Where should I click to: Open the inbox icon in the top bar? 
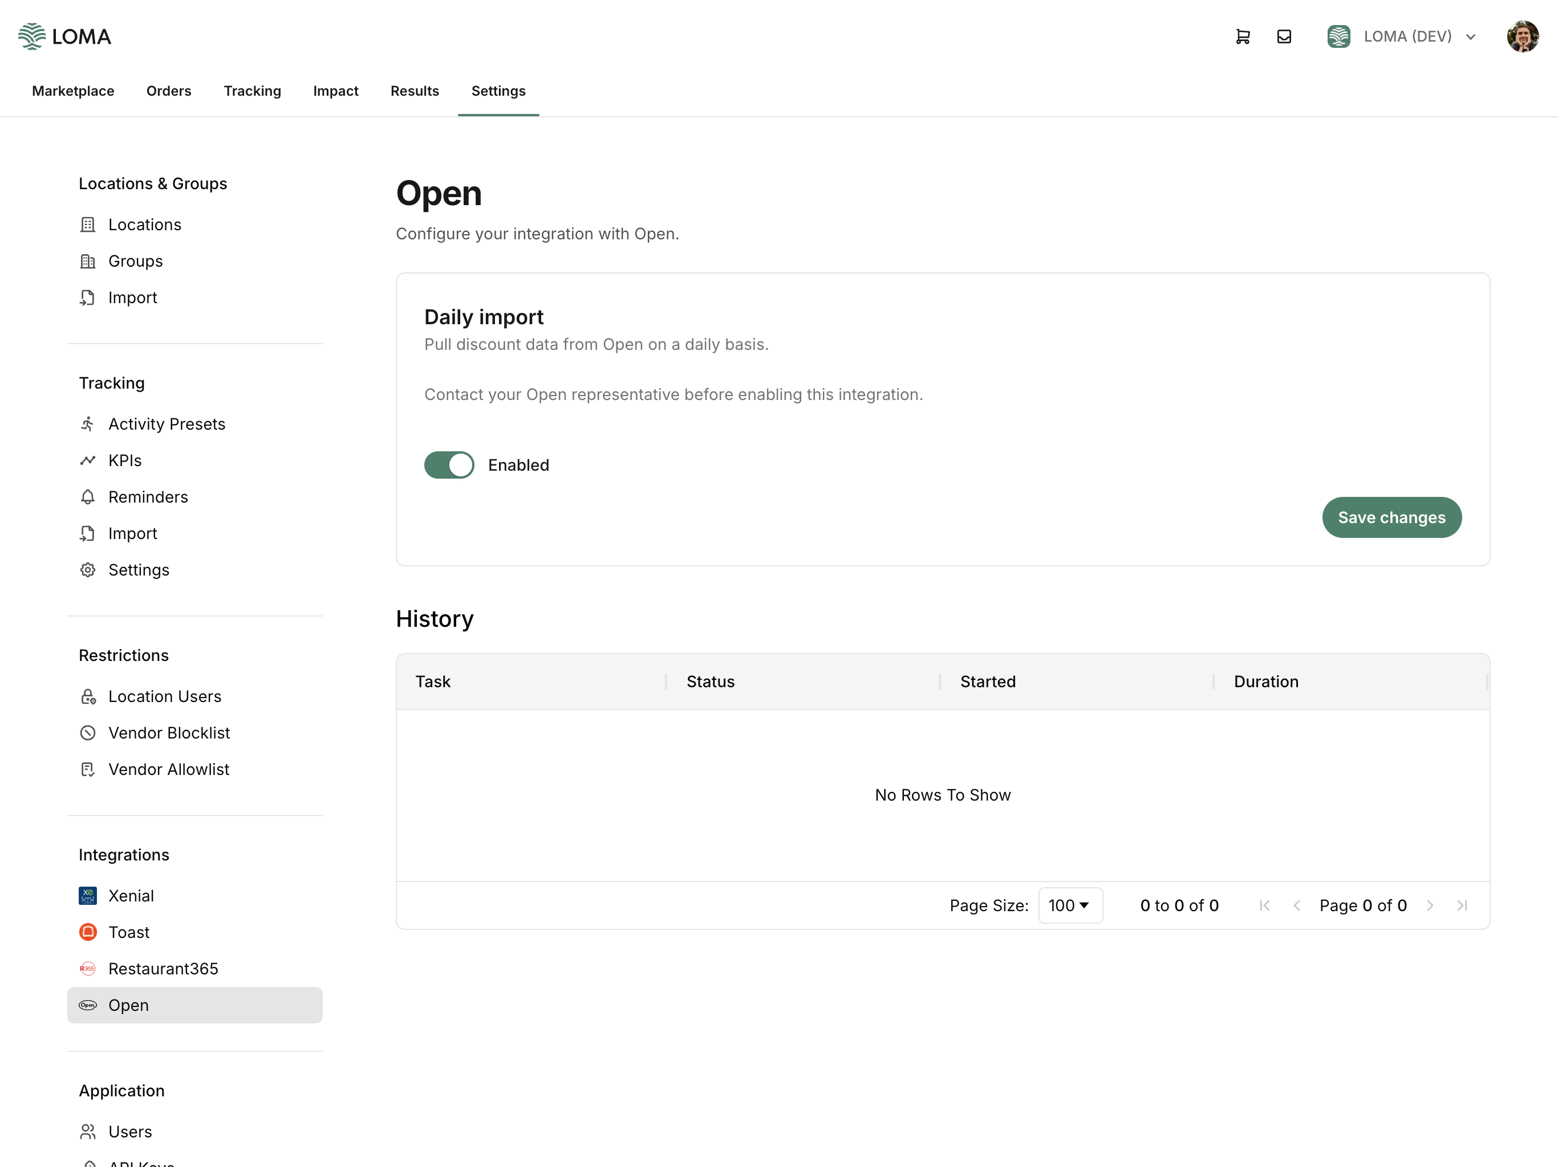[1285, 36]
